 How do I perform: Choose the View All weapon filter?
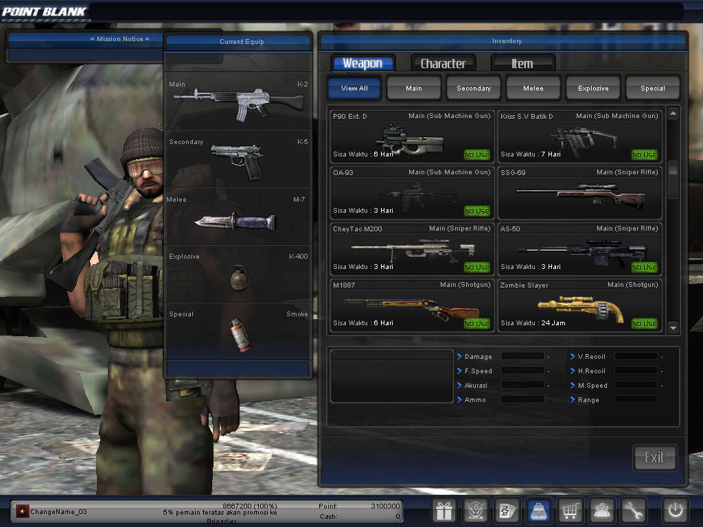point(354,88)
